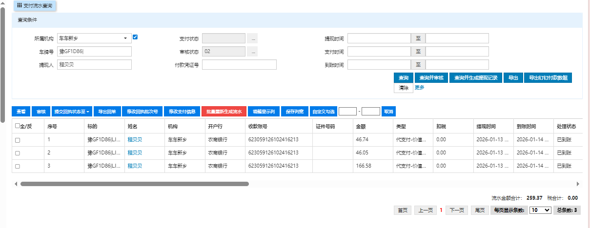Click the 取消 button

(388, 112)
